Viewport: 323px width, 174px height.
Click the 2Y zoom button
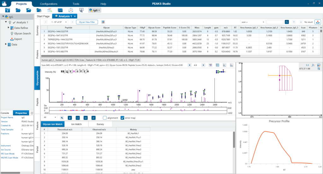point(93,118)
